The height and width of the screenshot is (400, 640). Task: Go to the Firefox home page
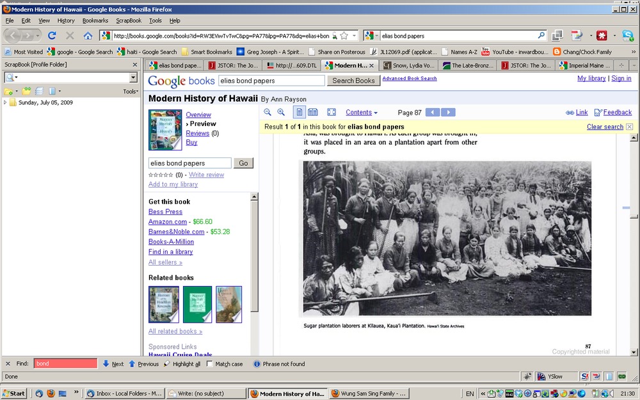pos(88,35)
